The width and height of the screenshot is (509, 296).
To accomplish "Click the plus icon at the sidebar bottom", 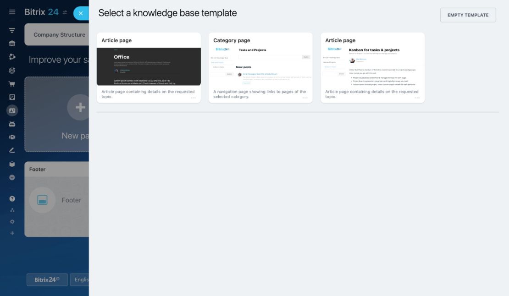I will click(12, 233).
